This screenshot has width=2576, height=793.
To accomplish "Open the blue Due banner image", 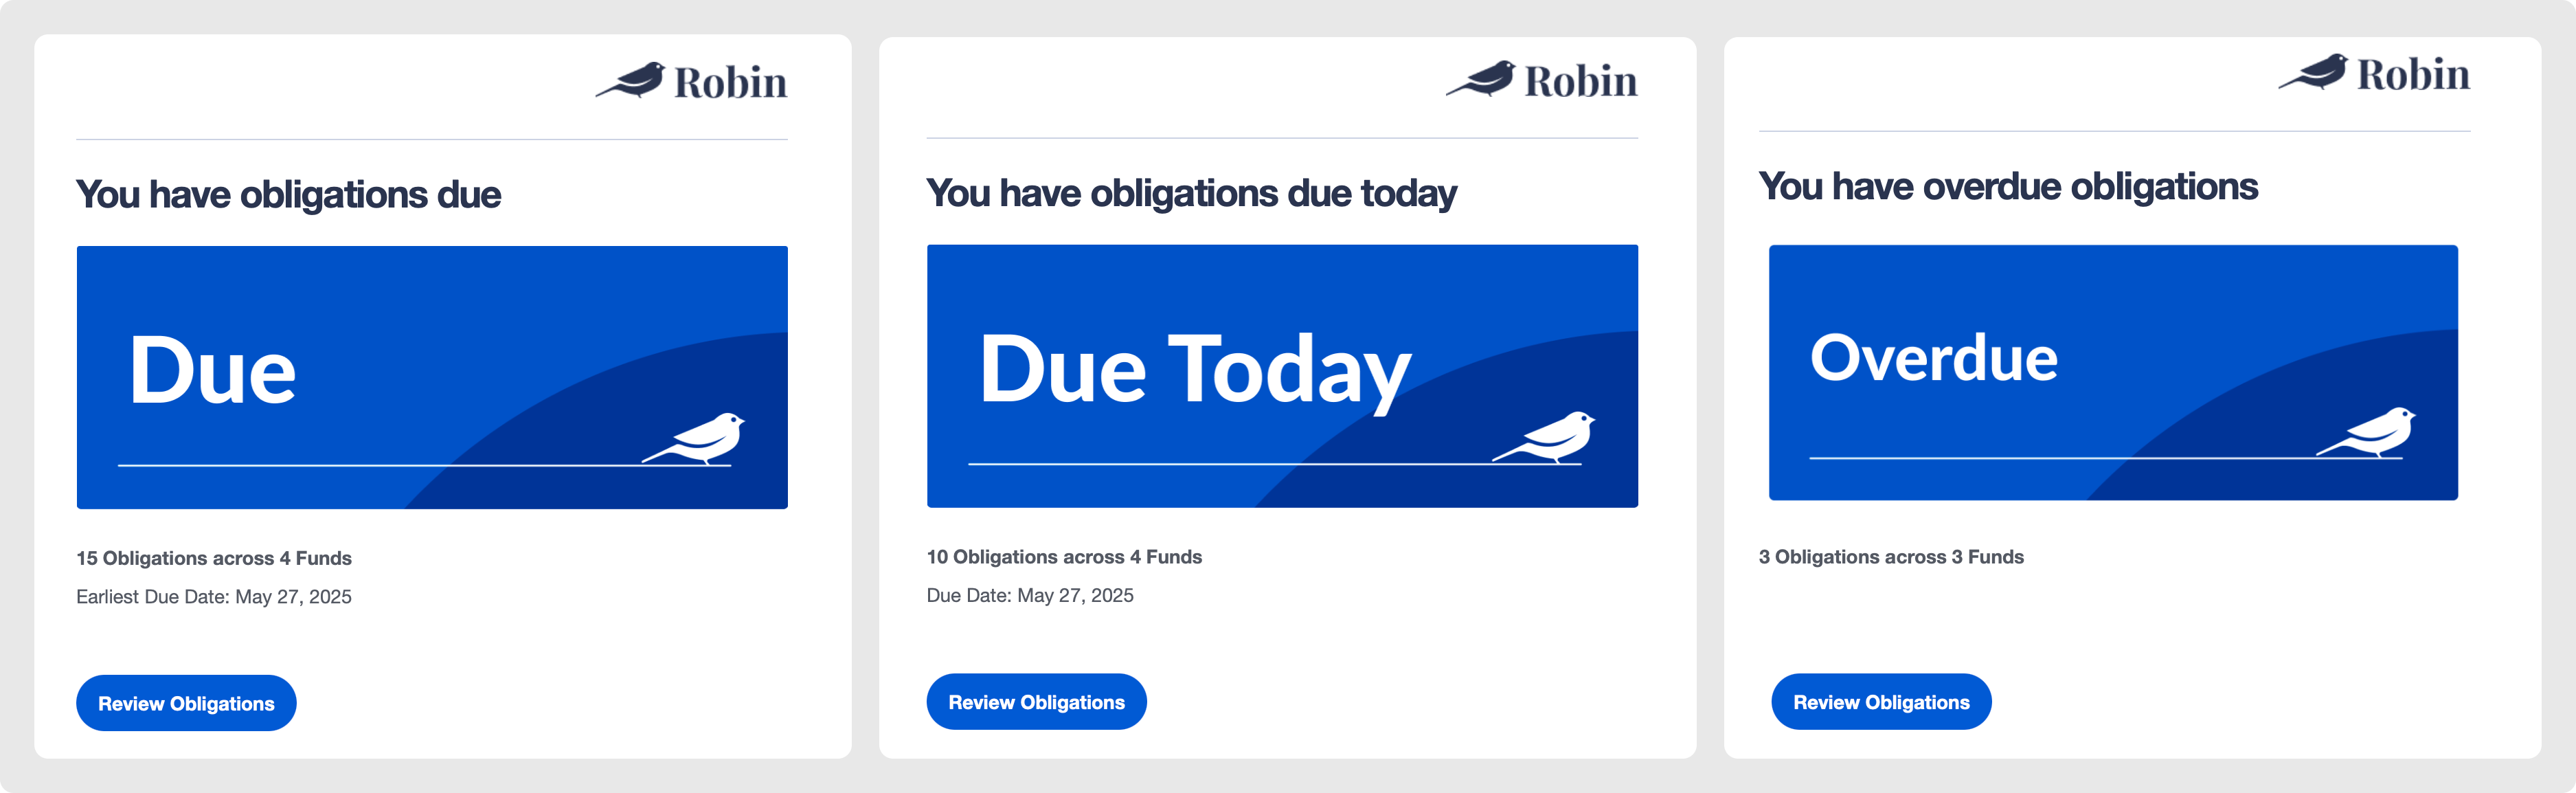I will pyautogui.click(x=432, y=377).
